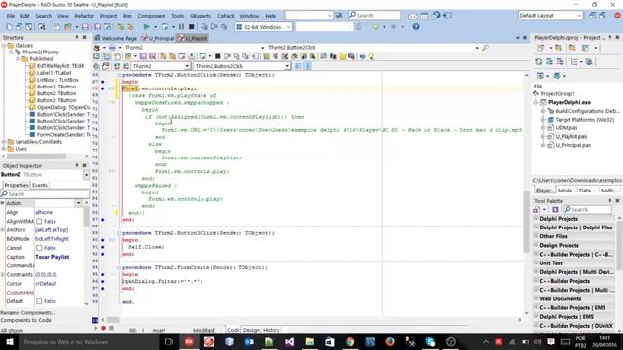Open the 32-bit Windows platform dropdown
This screenshot has width=623, height=350.
pos(288,27)
